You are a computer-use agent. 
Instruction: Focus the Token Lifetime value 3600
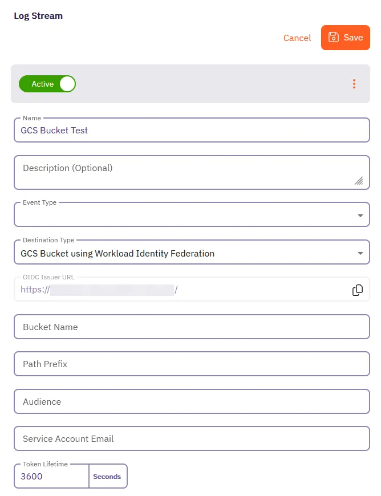pyautogui.click(x=51, y=477)
